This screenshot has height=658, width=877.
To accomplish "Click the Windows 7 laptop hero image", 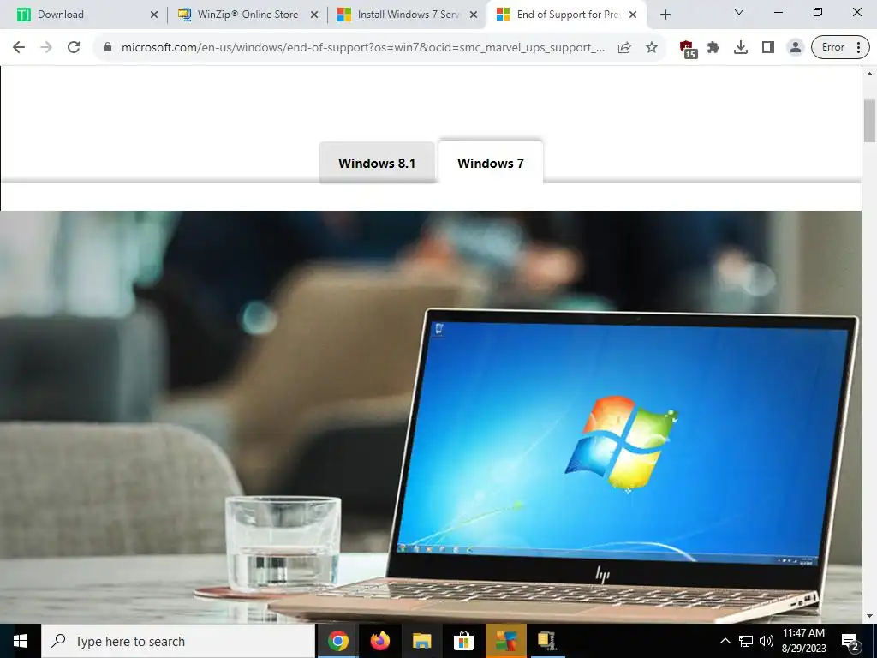I will pos(431,417).
